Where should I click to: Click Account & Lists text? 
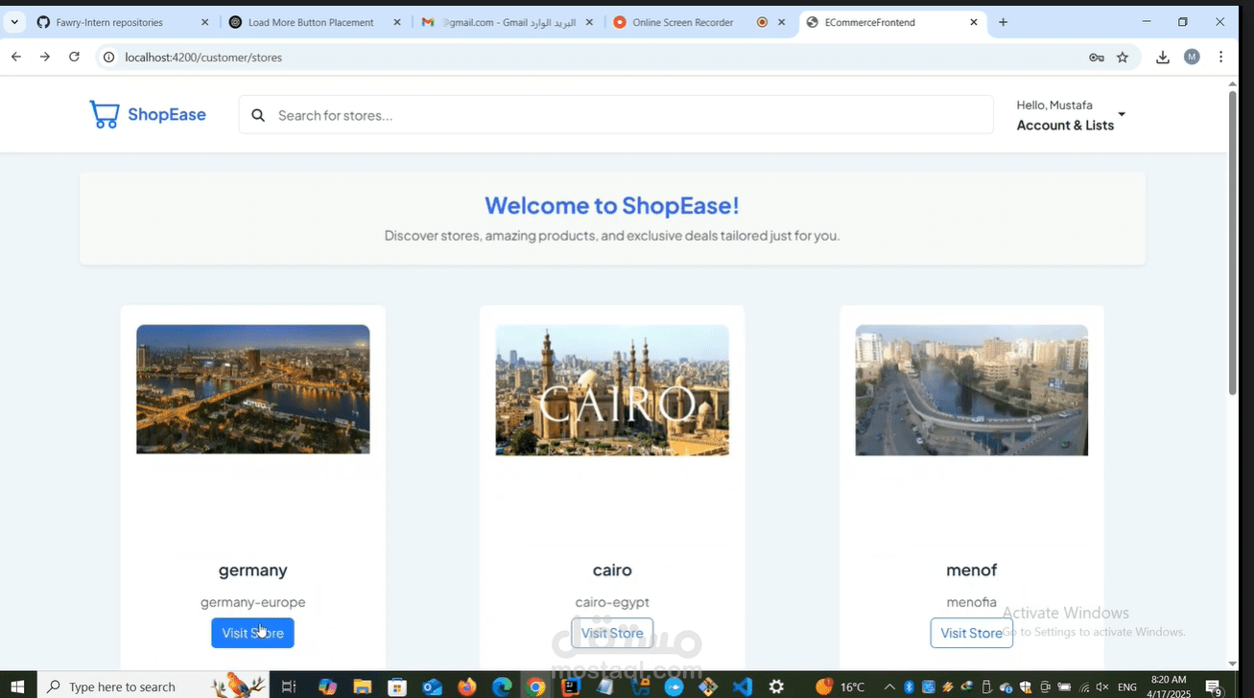[1065, 126]
